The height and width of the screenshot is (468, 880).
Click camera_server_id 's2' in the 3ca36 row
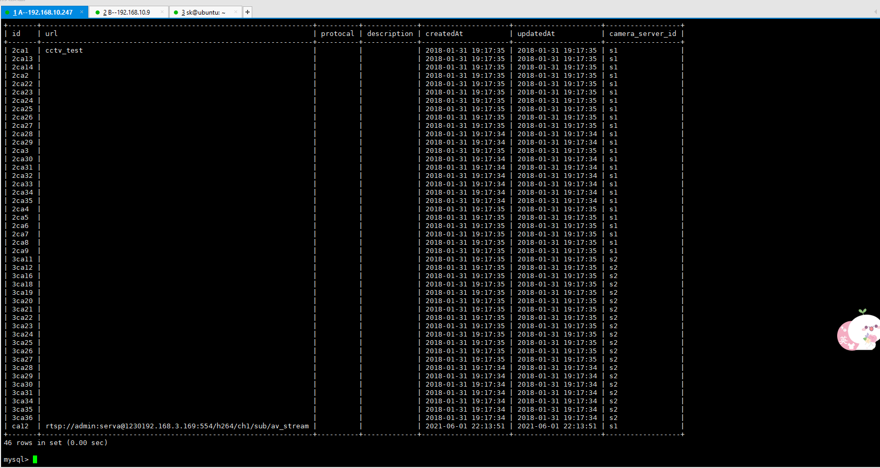(x=613, y=418)
